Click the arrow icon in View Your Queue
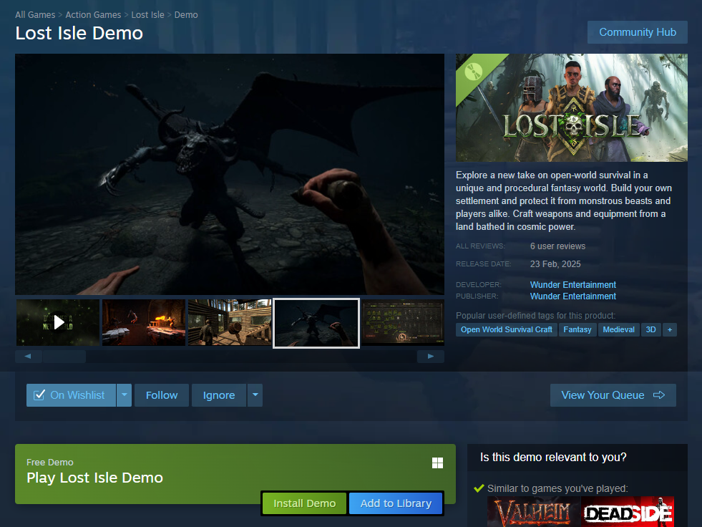Viewport: 702px width, 527px height. (659, 395)
